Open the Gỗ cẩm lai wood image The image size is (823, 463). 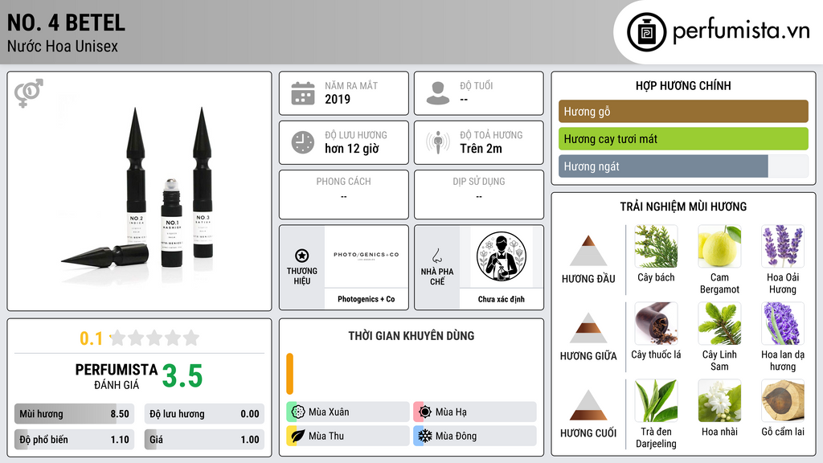tap(783, 401)
